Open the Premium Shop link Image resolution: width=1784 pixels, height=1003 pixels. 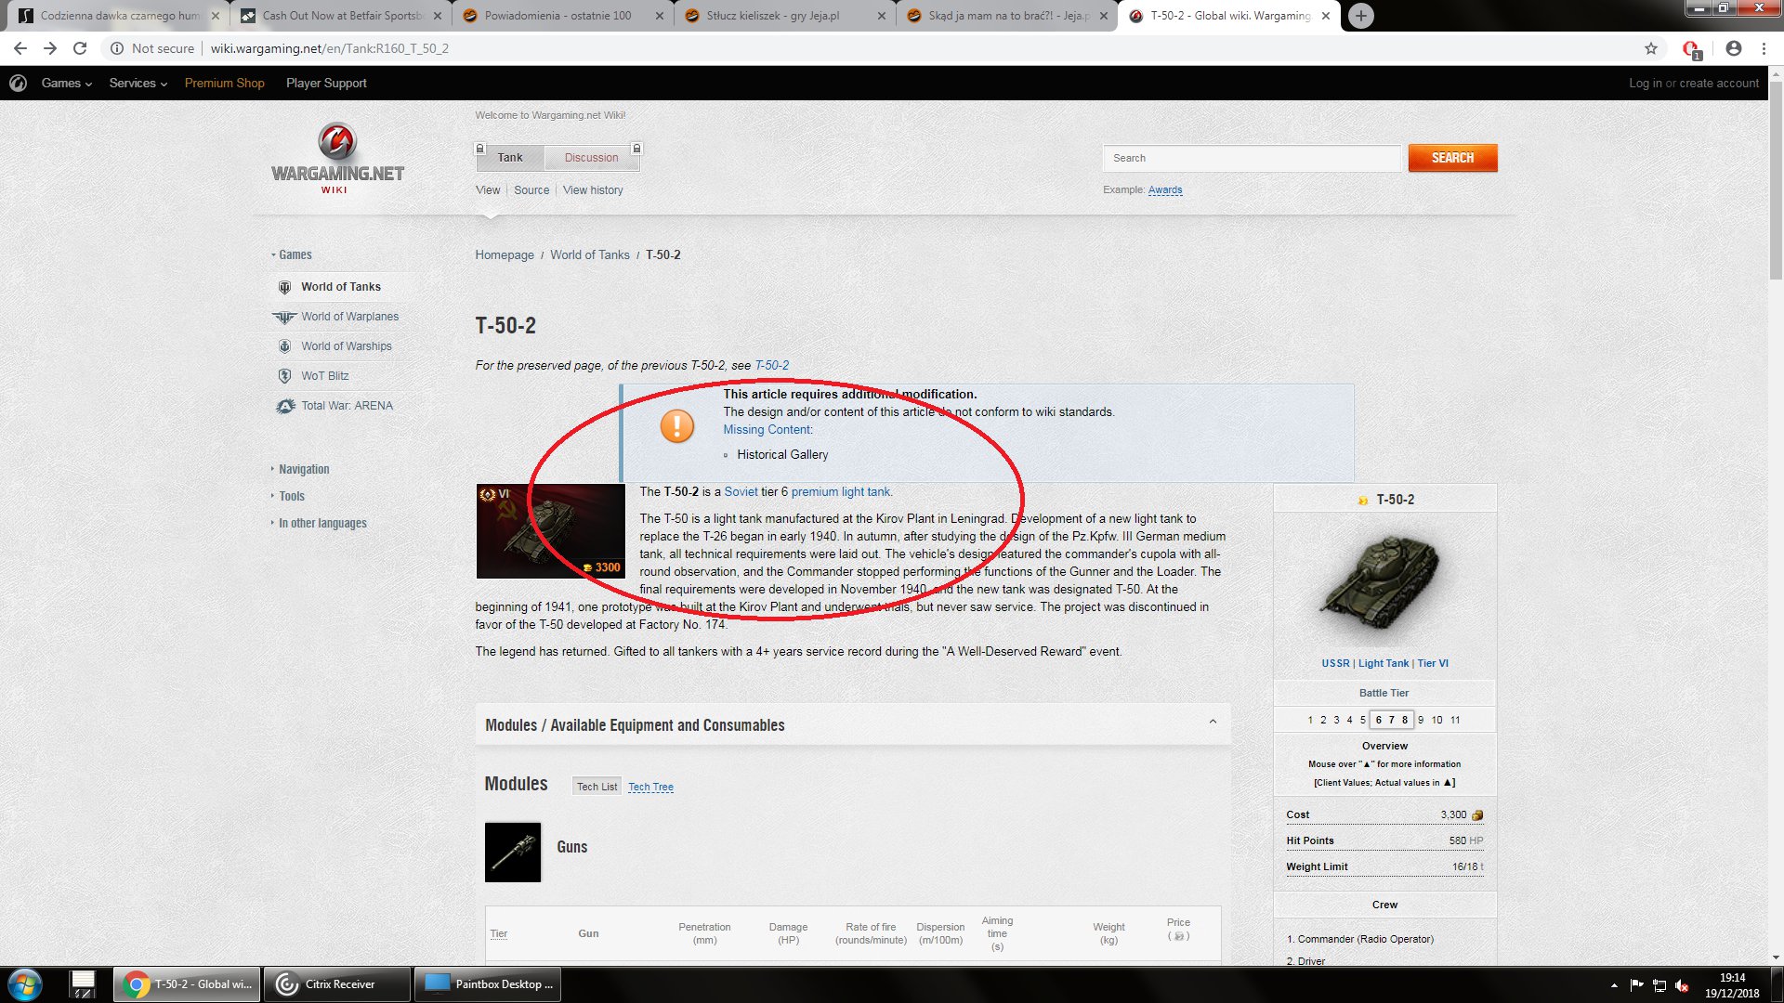[224, 84]
